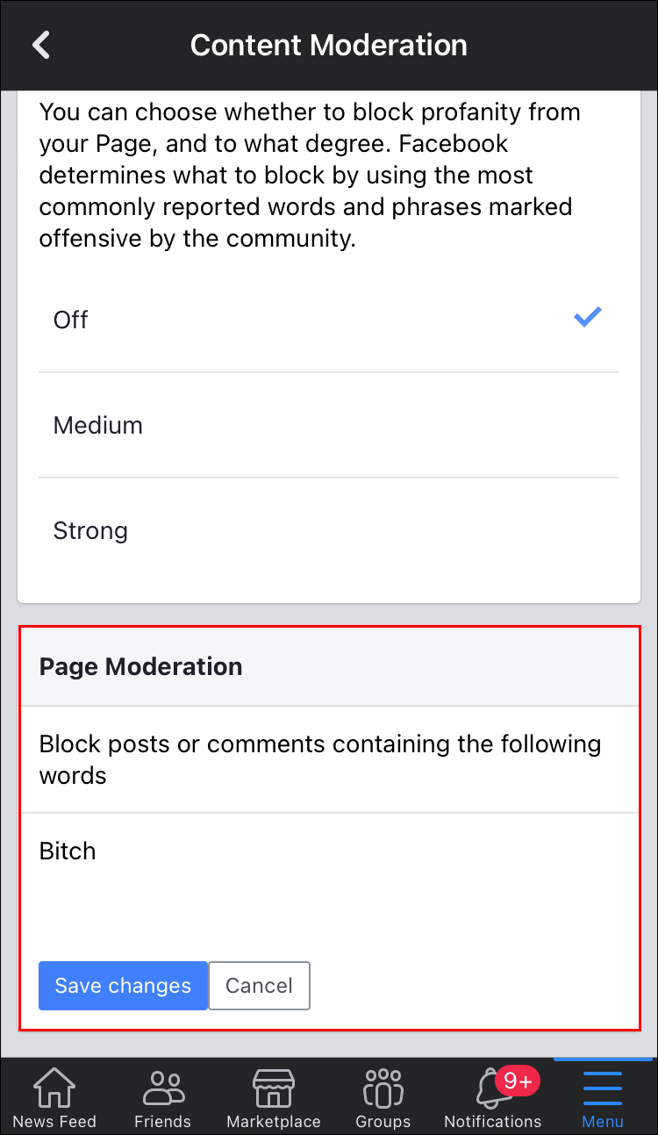This screenshot has height=1135, width=658.
Task: Click Save changes button
Action: (x=123, y=986)
